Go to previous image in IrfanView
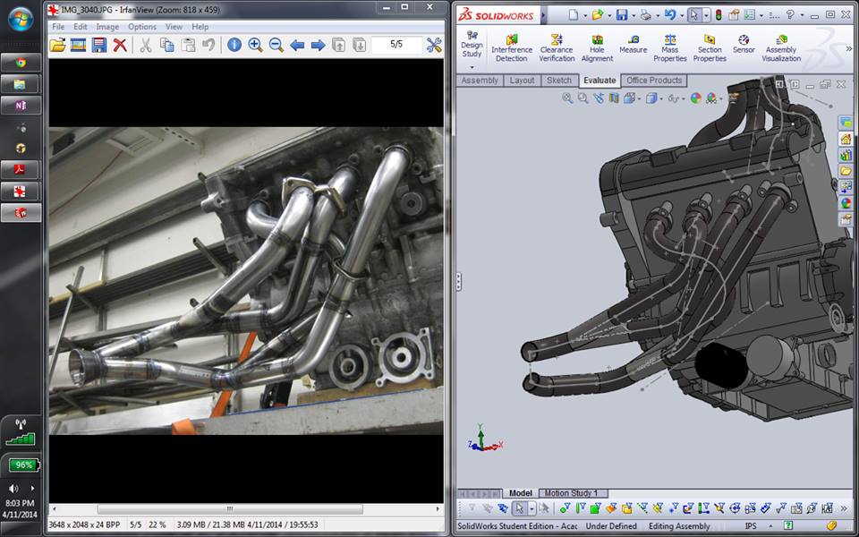This screenshot has width=859, height=537. pyautogui.click(x=297, y=45)
